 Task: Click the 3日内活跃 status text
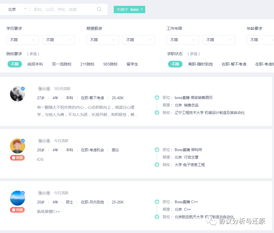(62, 89)
